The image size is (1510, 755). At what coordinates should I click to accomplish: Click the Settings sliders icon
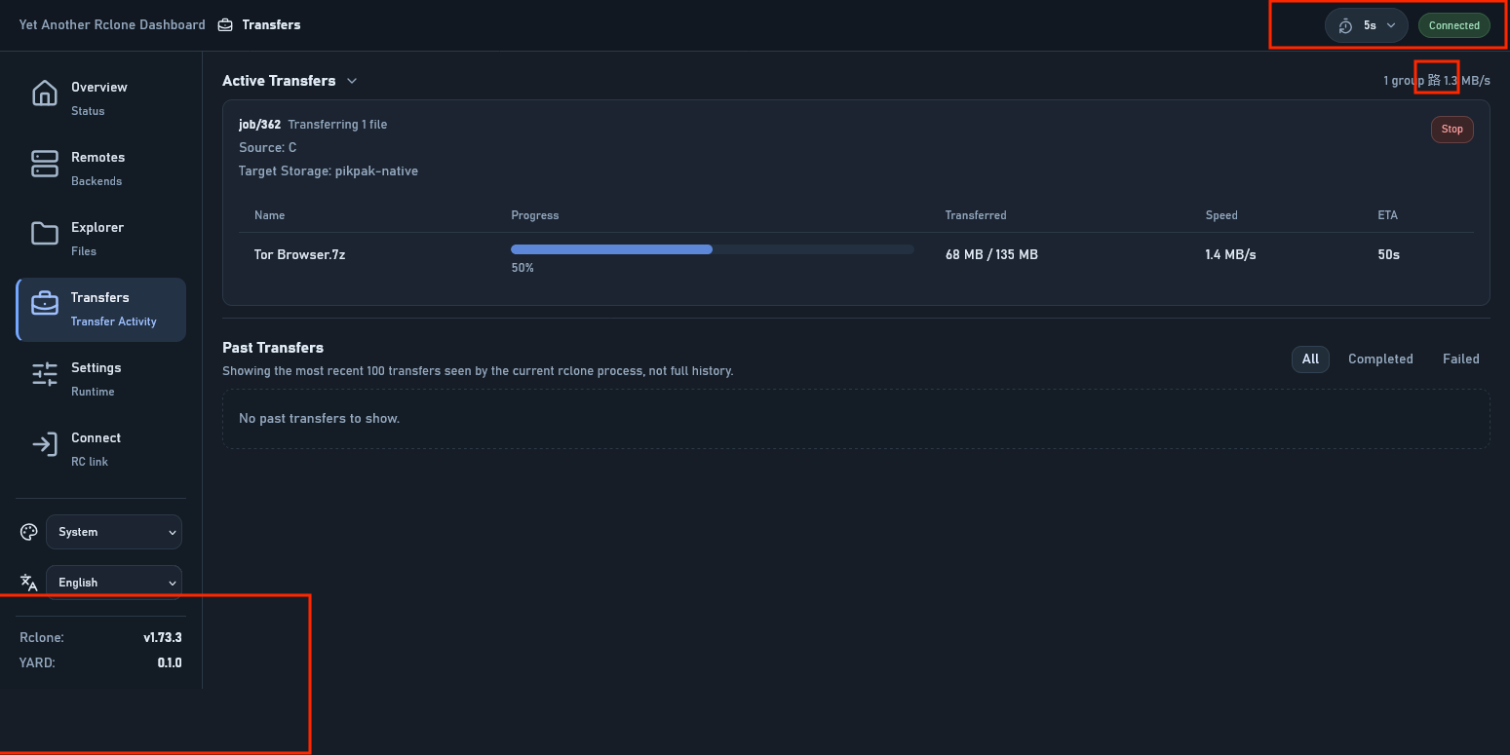tap(45, 374)
